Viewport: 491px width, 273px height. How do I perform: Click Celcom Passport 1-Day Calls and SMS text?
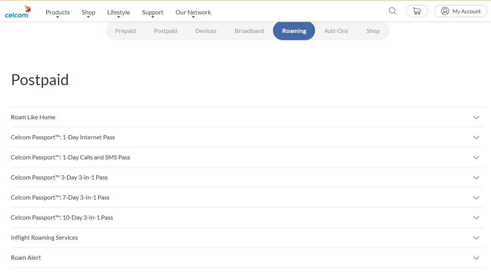(71, 158)
